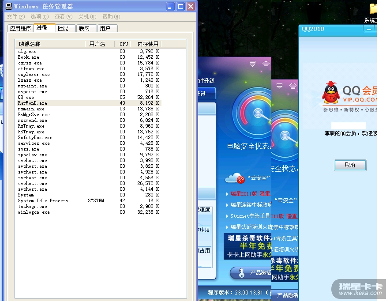Select the services.exe process
This screenshot has width=390, height=302.
point(89,143)
